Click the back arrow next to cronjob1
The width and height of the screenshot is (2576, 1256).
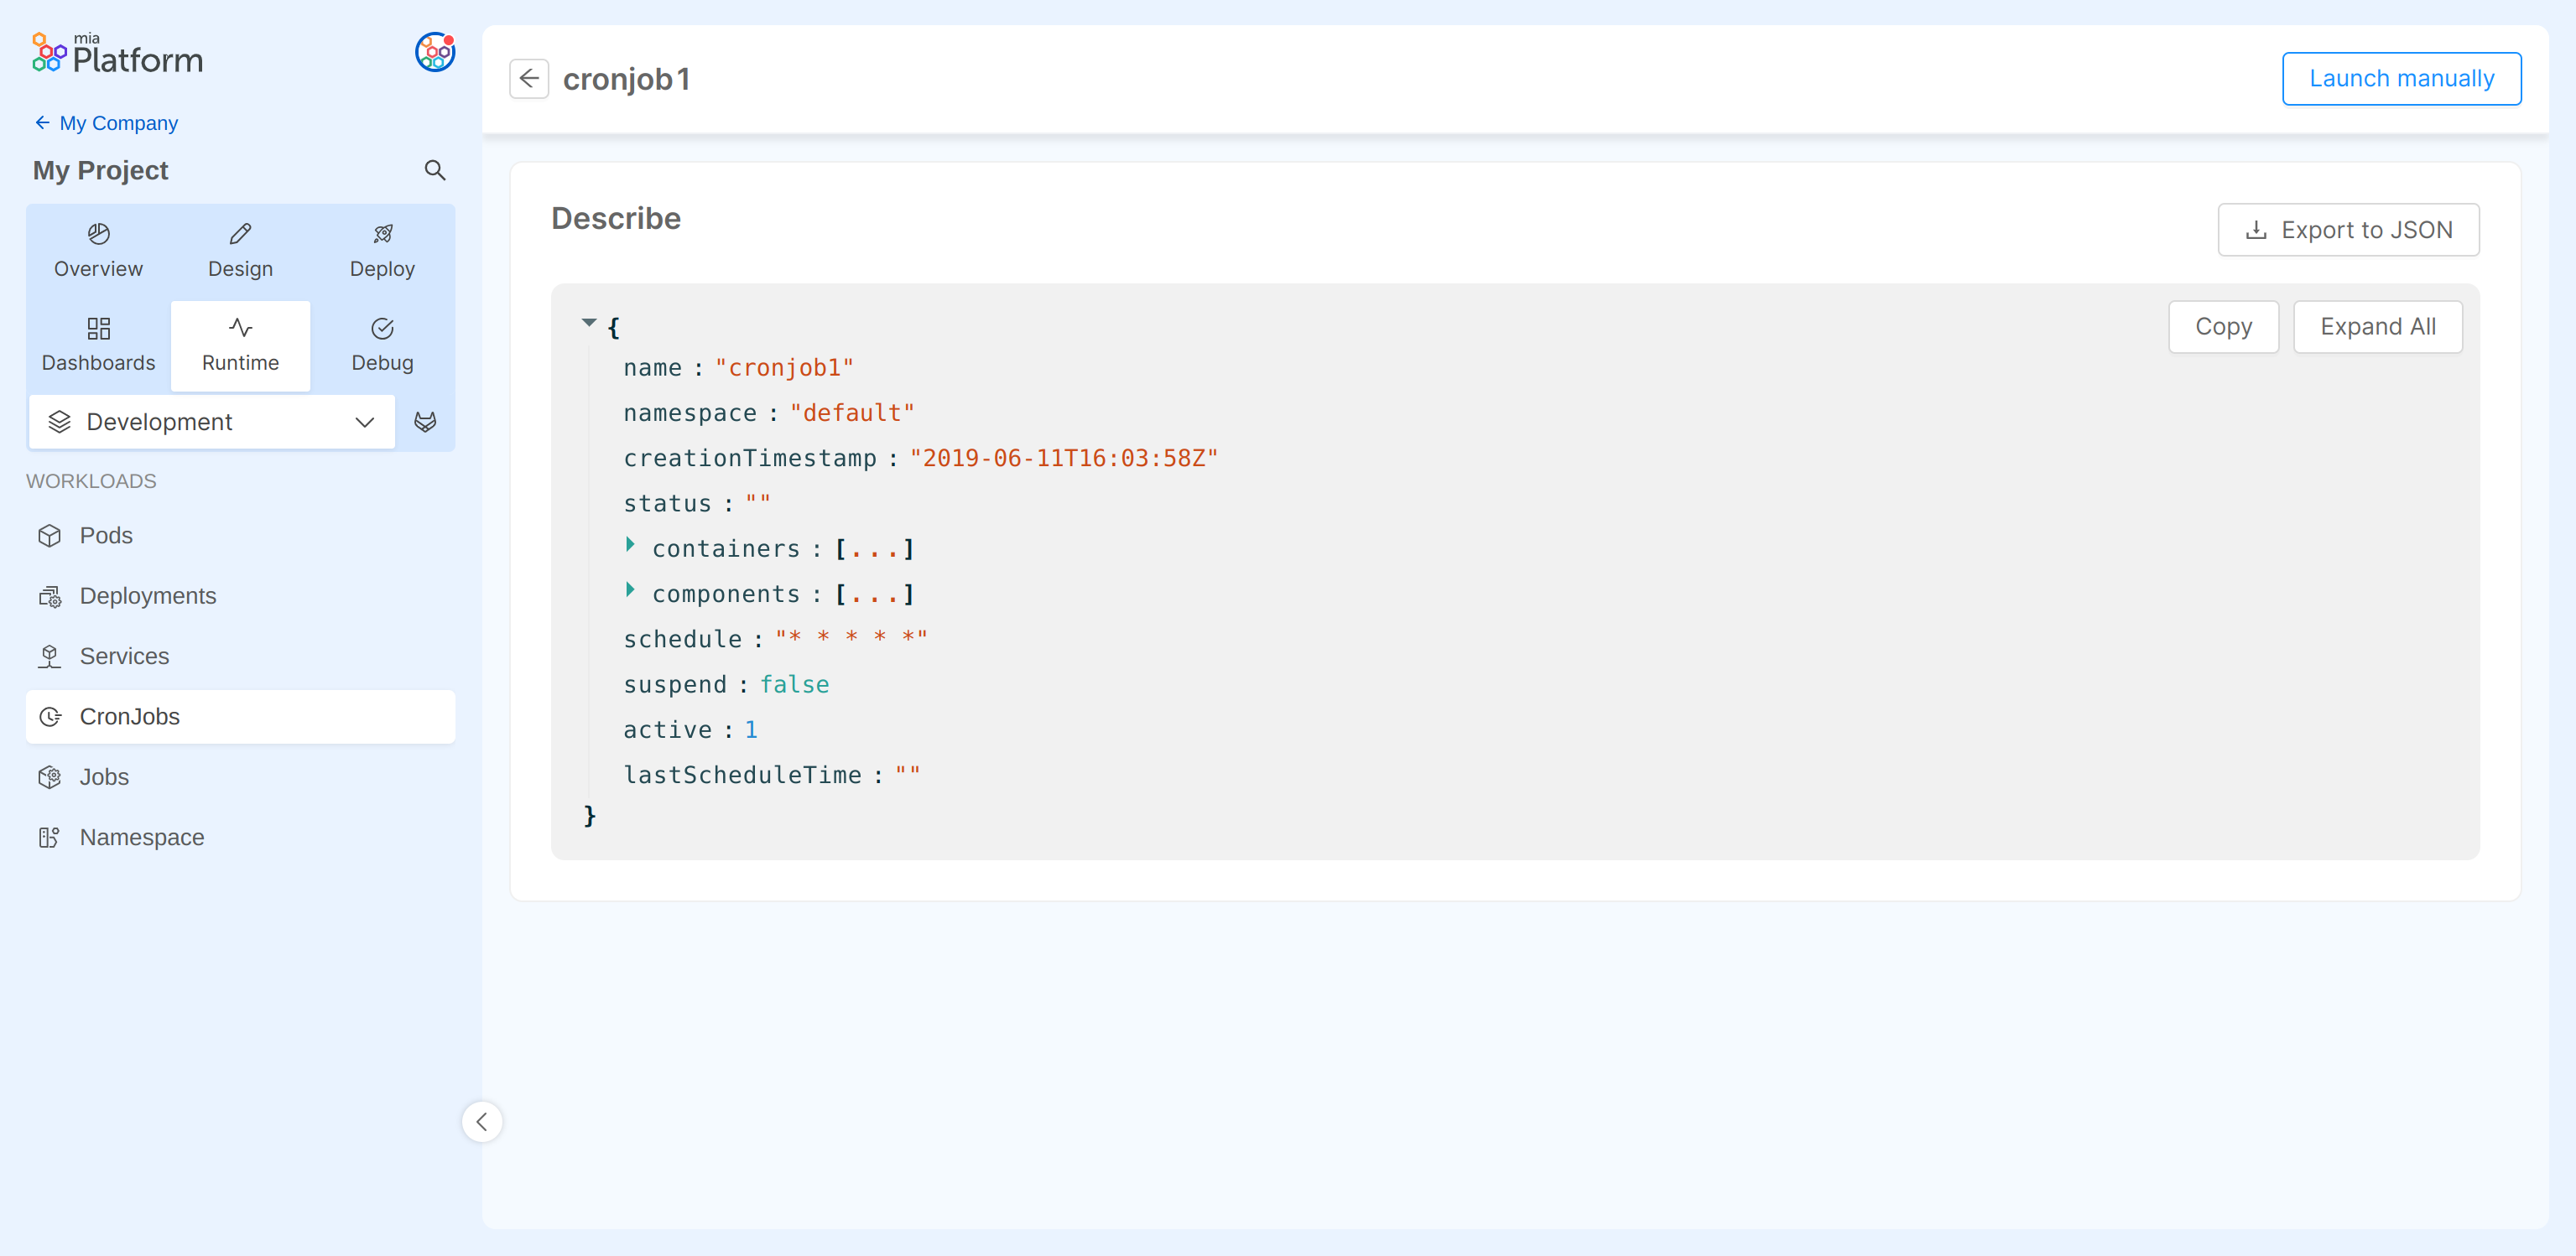point(528,79)
